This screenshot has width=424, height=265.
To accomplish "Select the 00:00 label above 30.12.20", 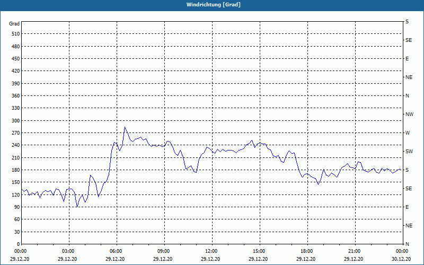I will click(x=401, y=251).
